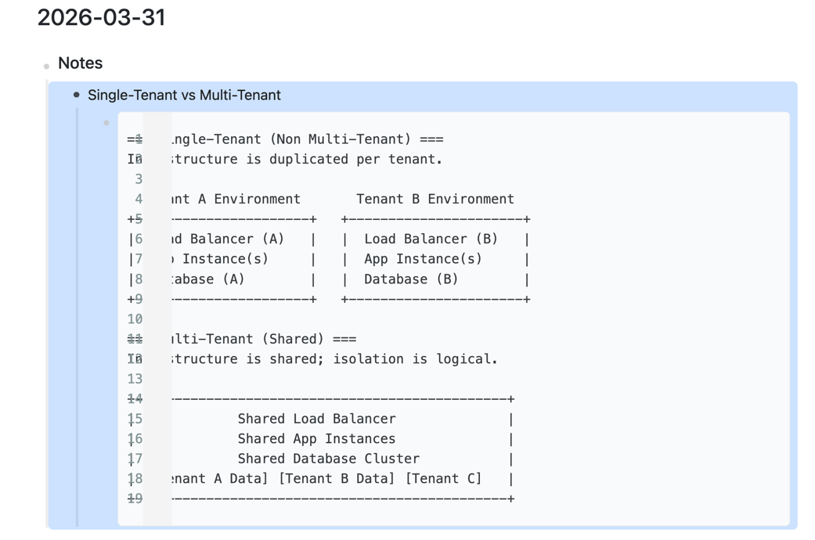Click line number 3 in the code gutter

138,179
